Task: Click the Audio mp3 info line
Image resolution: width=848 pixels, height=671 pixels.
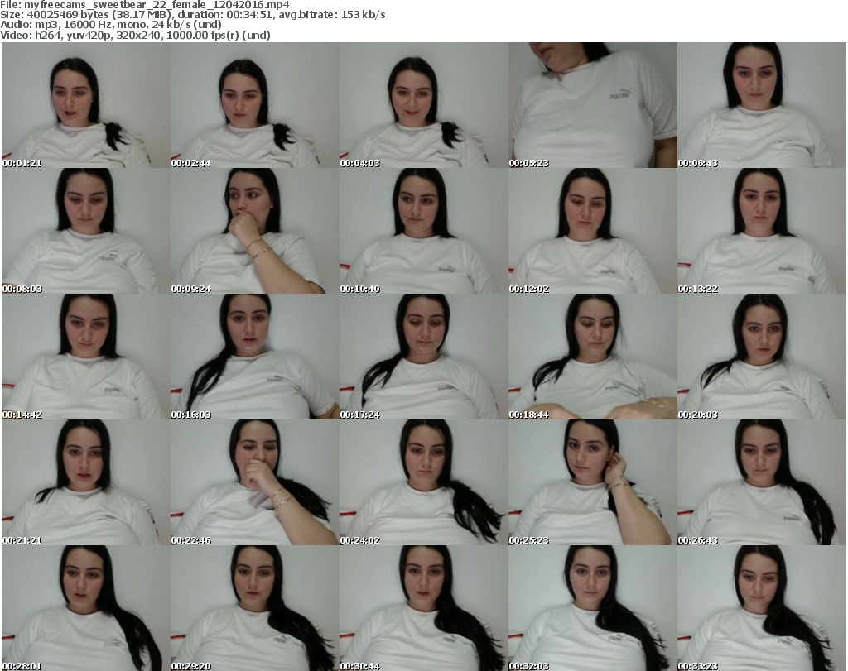Action: coord(111,25)
